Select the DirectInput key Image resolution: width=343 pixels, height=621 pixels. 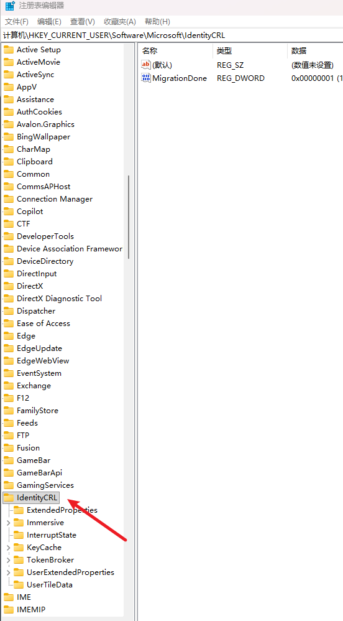tap(37, 274)
